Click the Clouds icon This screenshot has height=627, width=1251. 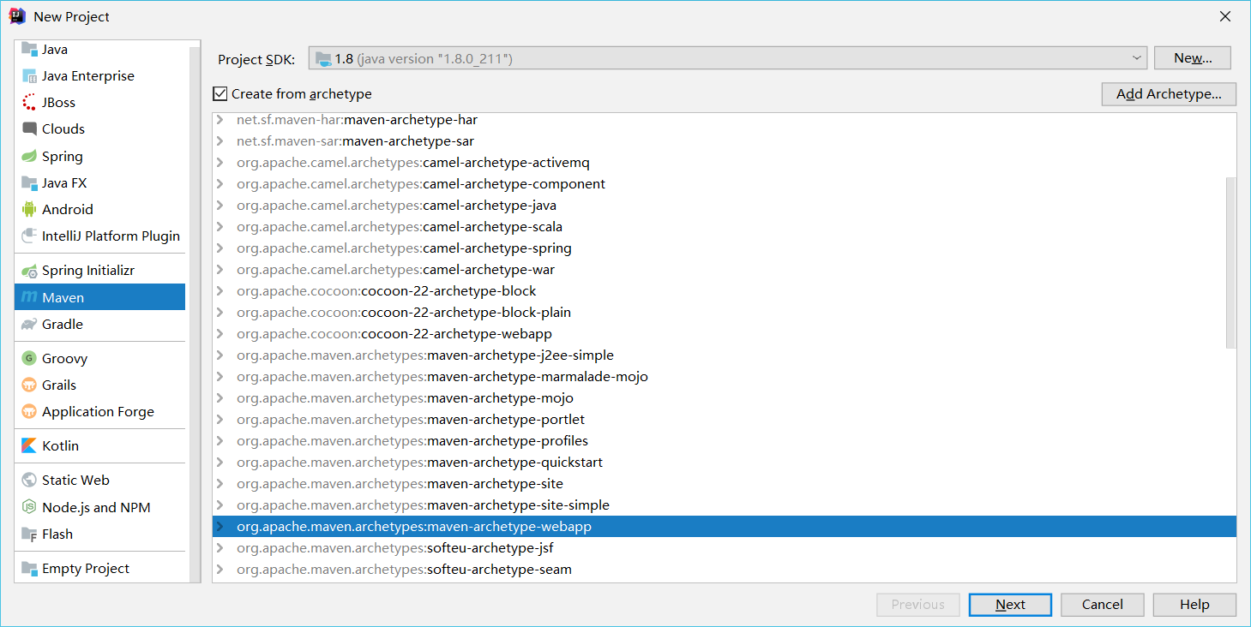click(x=30, y=129)
